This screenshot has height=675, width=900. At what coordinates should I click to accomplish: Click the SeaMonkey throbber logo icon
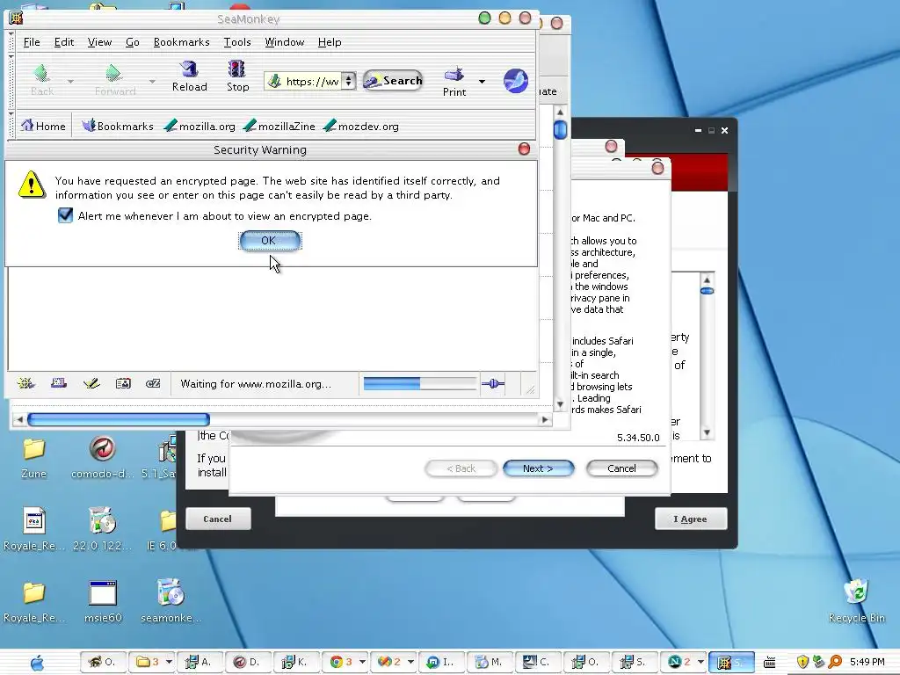coord(515,80)
